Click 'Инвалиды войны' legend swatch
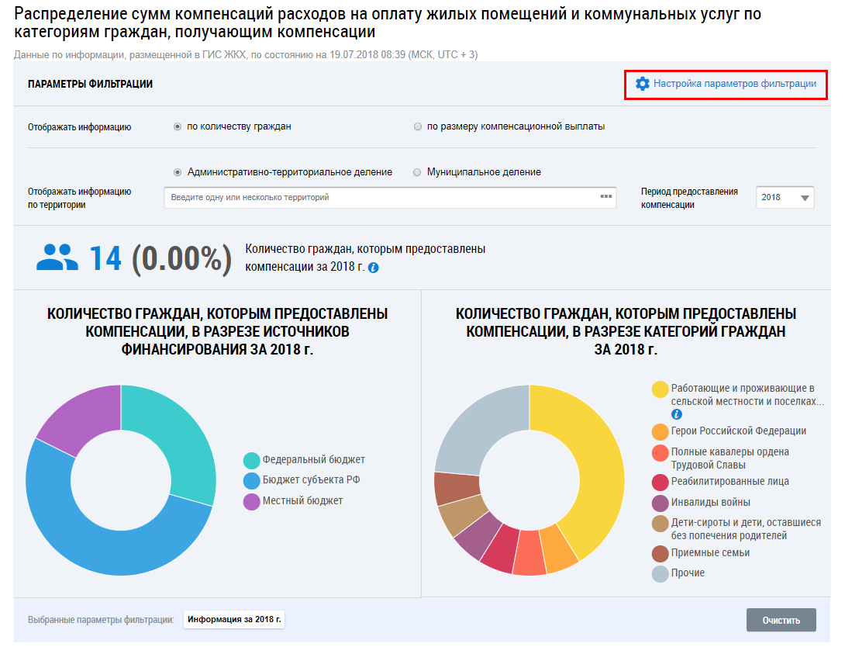This screenshot has height=647, width=845. pyautogui.click(x=660, y=503)
